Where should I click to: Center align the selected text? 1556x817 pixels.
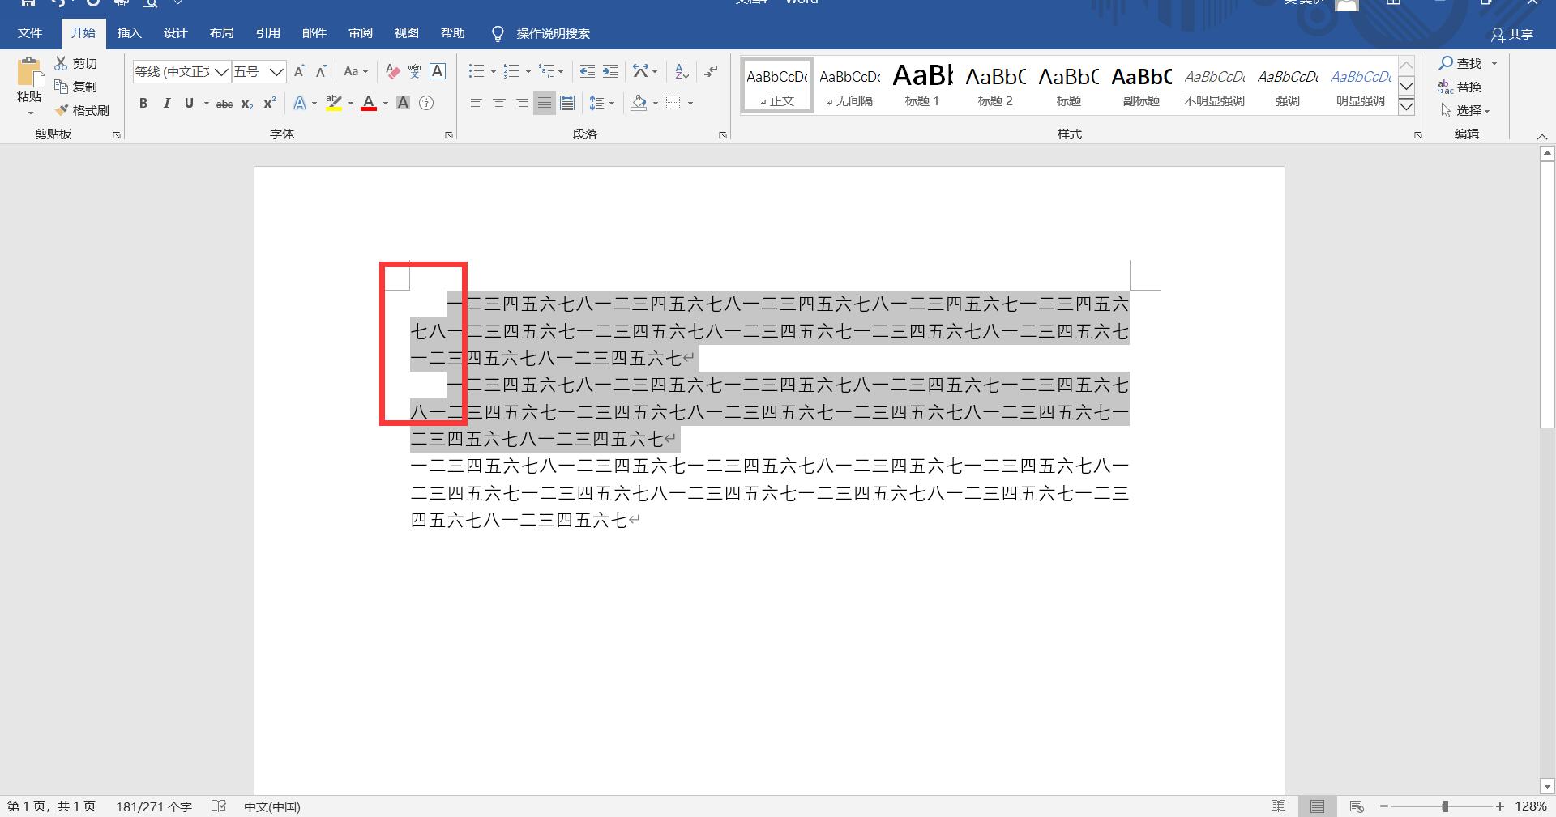pyautogui.click(x=499, y=103)
